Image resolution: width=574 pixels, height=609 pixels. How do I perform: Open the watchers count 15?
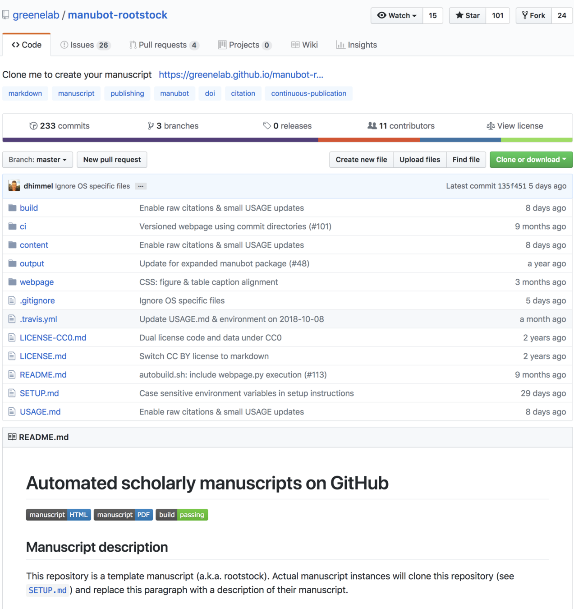point(433,15)
